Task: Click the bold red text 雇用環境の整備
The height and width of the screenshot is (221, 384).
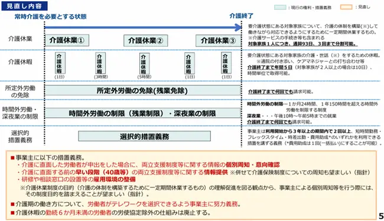Action: pyautogui.click(x=115, y=180)
